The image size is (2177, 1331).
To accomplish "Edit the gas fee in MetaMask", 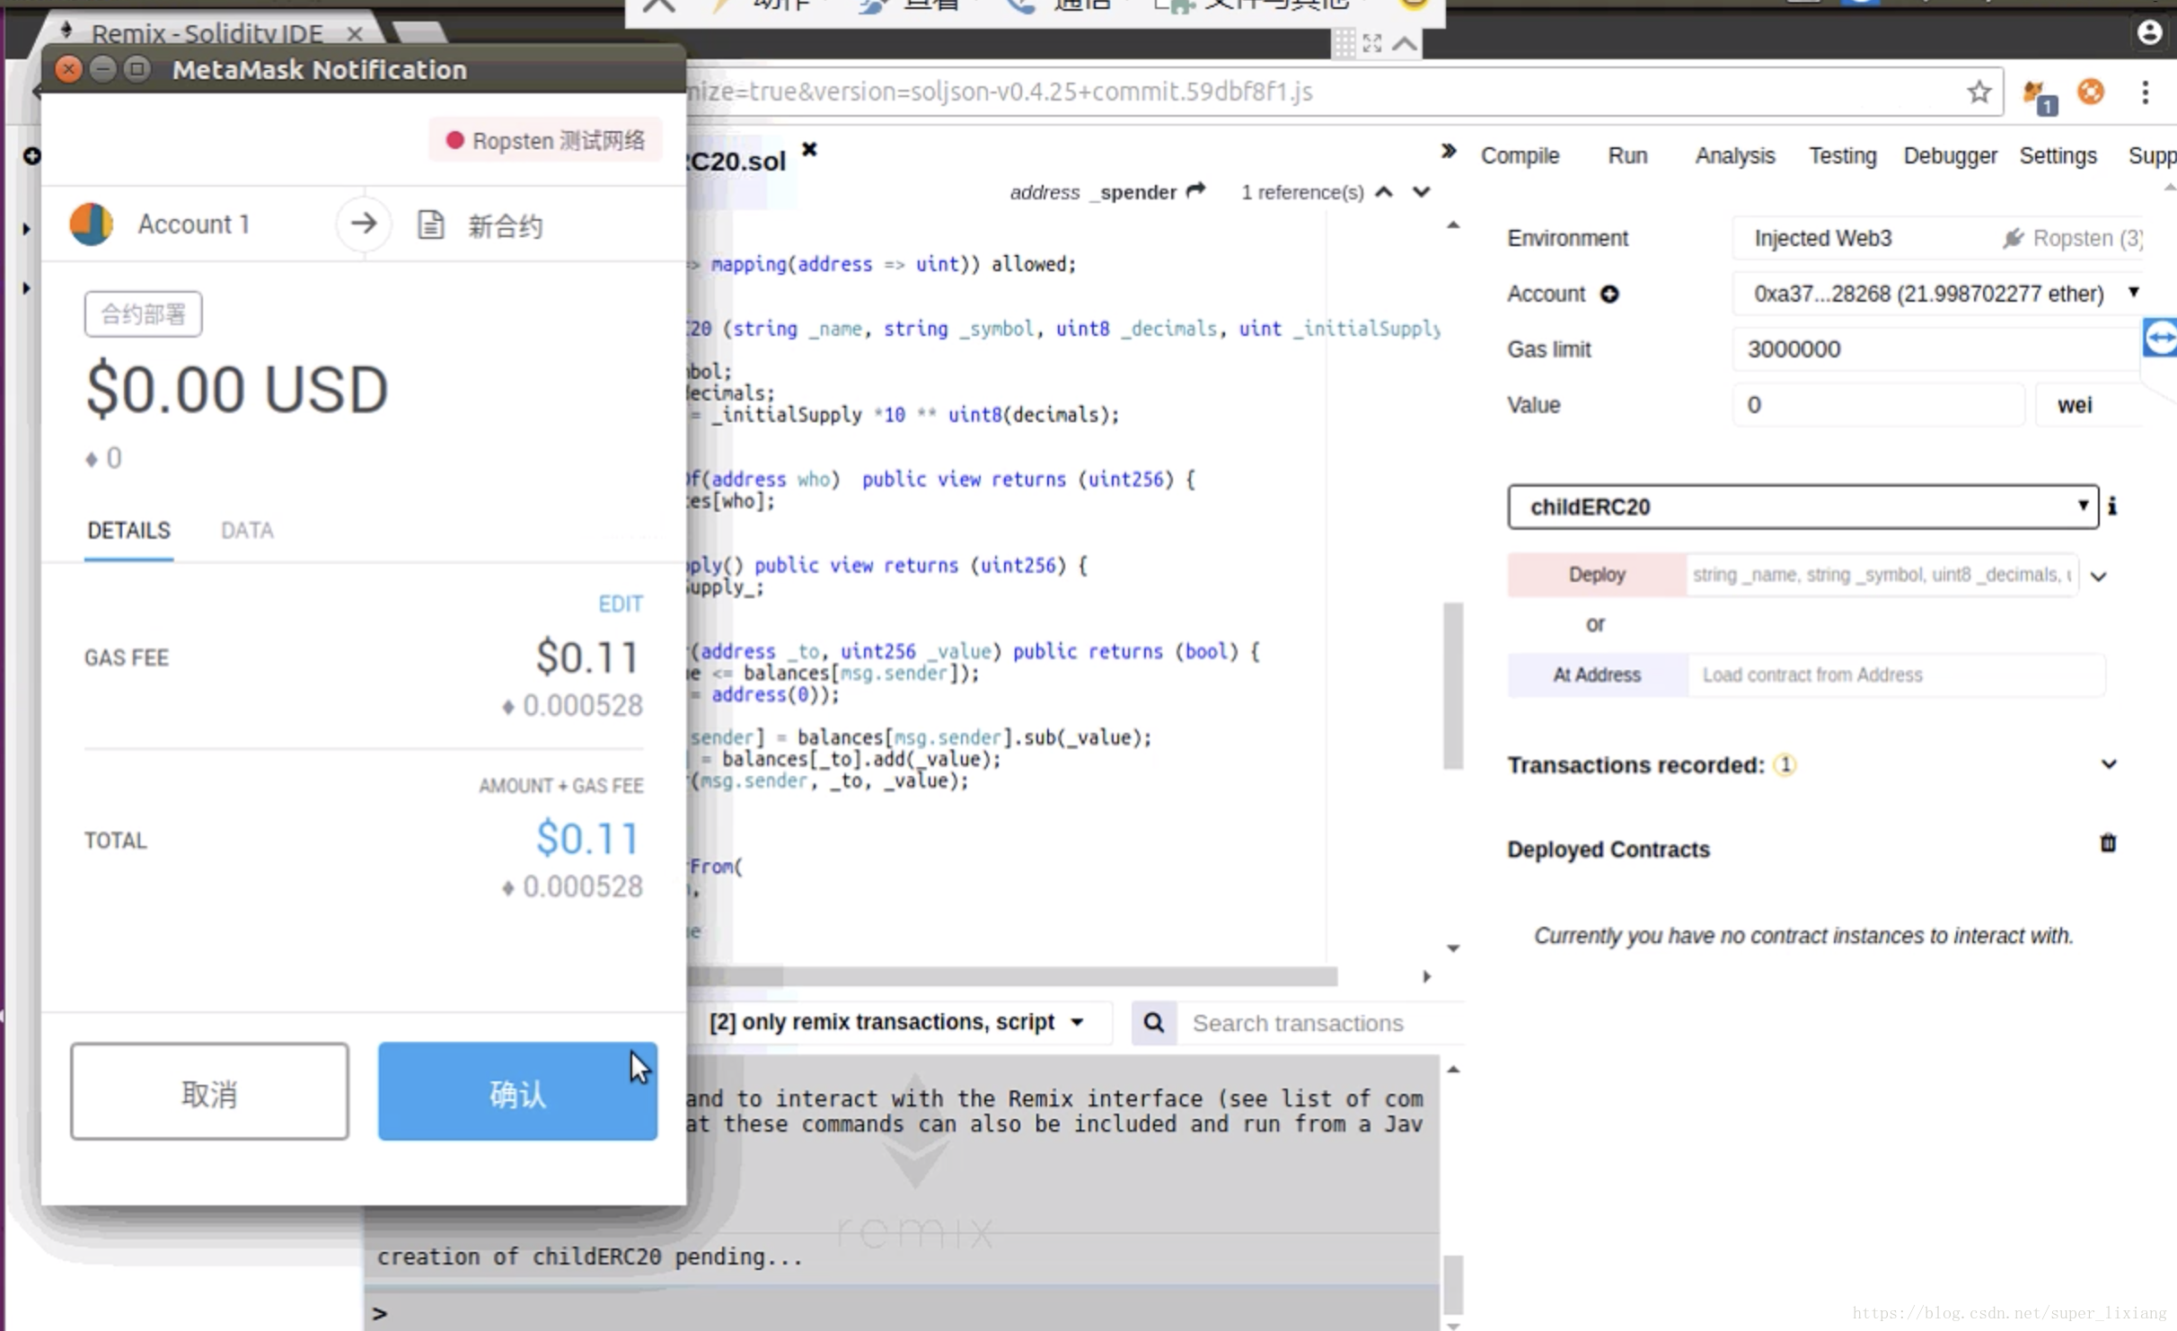I will tap(621, 604).
